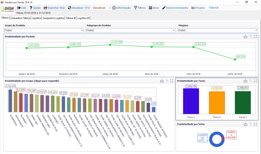Export the Produtividade por Setor chart
261x154 pixels.
(245, 124)
